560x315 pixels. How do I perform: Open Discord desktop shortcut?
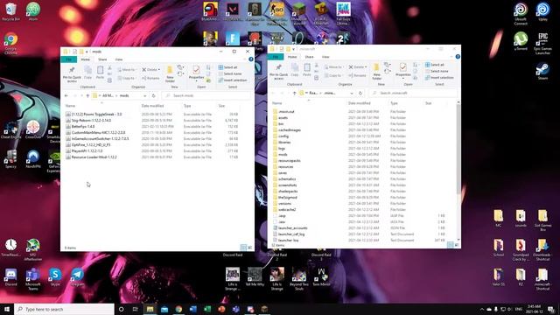(x=10, y=277)
